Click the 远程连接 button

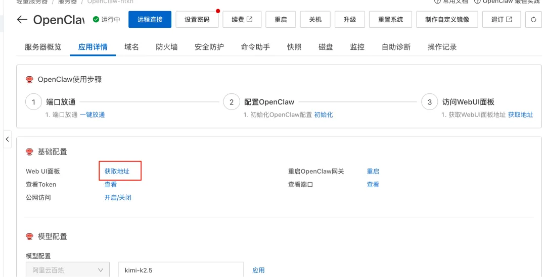150,20
